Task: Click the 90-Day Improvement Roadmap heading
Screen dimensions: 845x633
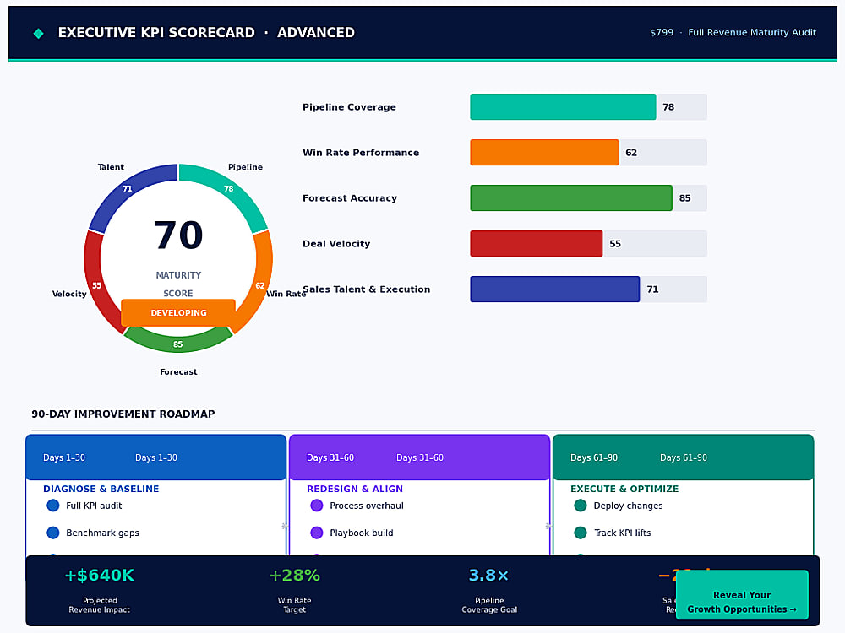Action: tap(123, 414)
